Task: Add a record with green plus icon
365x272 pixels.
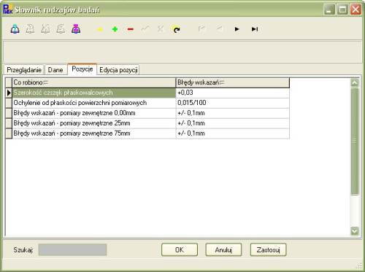Action: tap(115, 29)
